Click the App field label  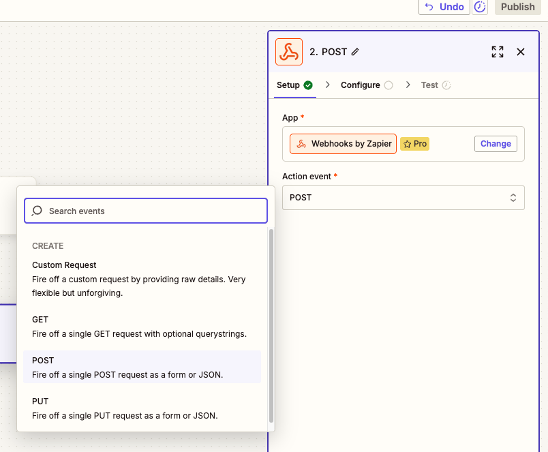click(x=290, y=118)
